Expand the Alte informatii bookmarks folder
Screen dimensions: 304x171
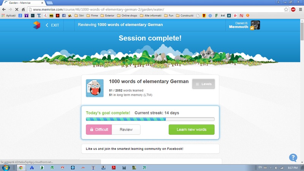(150, 16)
